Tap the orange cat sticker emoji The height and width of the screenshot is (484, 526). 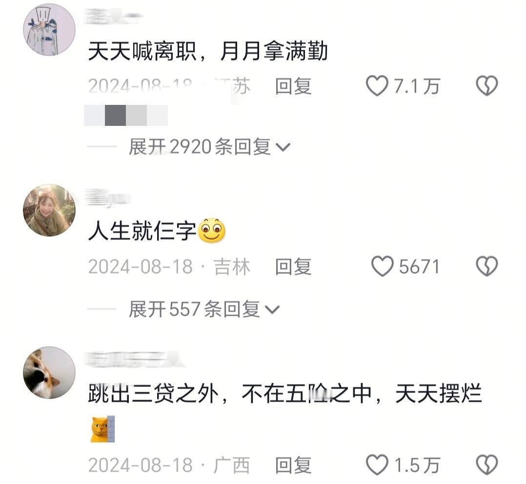102,429
